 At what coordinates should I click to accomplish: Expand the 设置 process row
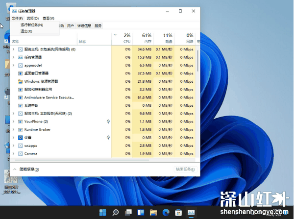tap(13, 138)
